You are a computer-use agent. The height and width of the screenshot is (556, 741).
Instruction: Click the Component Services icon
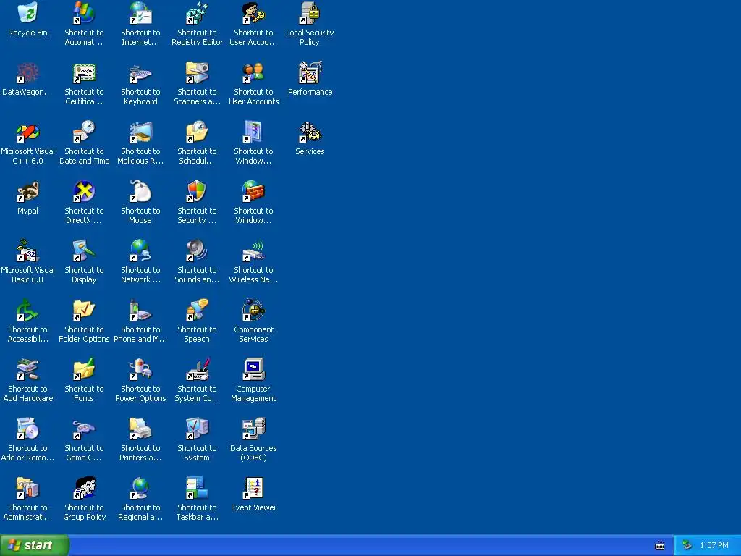pos(253,310)
